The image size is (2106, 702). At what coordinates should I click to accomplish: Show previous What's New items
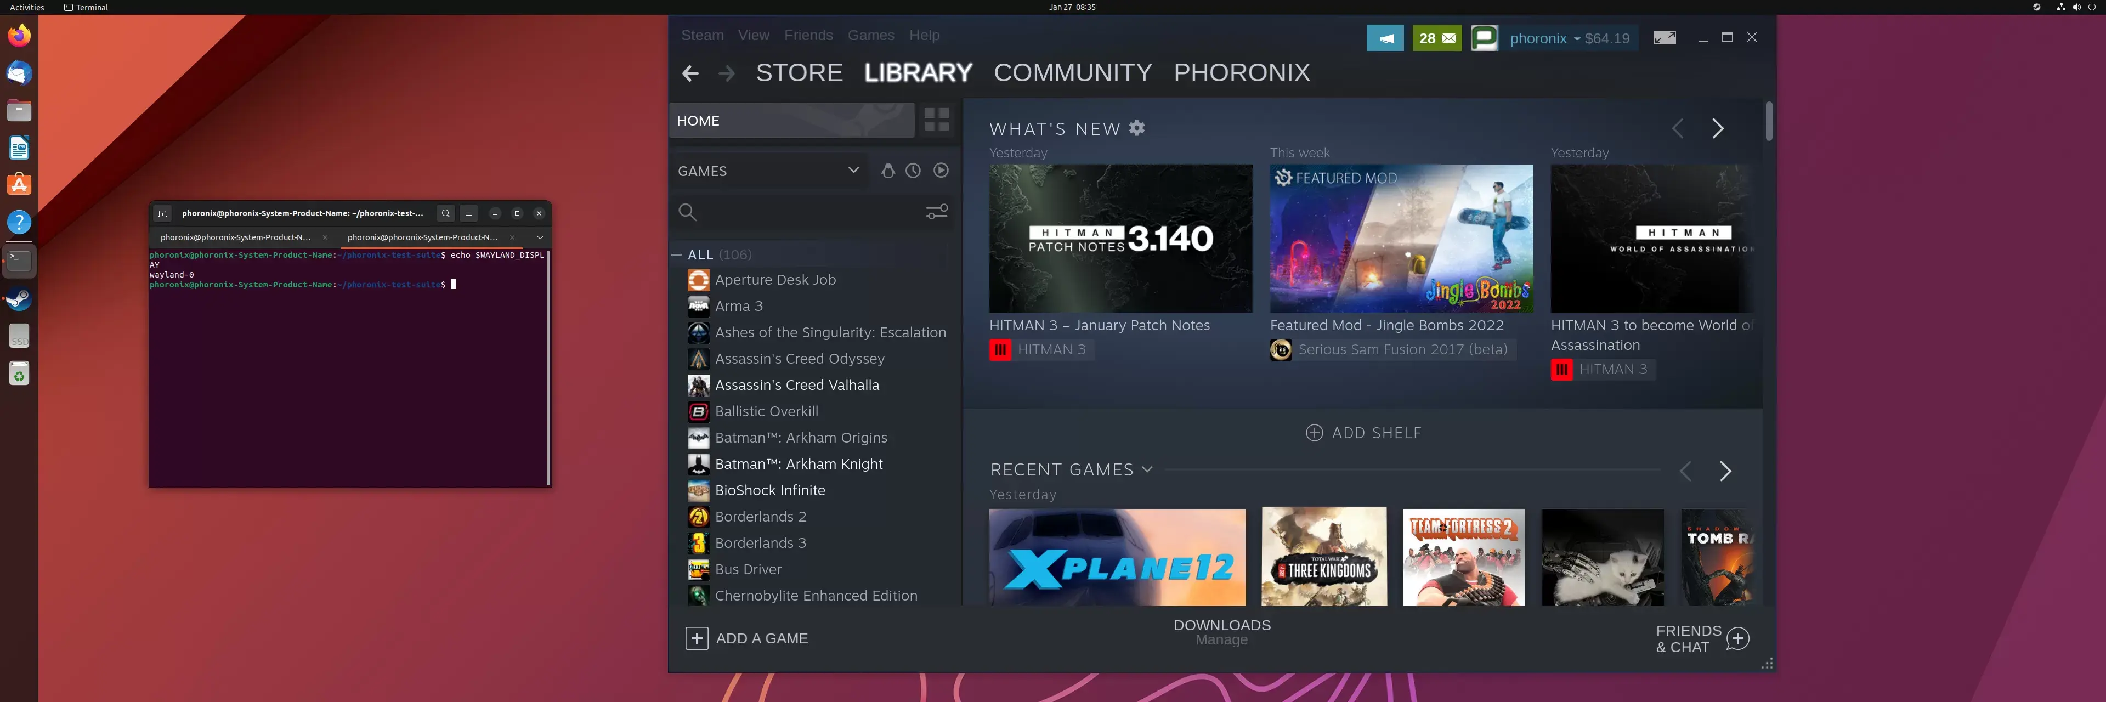tap(1678, 128)
